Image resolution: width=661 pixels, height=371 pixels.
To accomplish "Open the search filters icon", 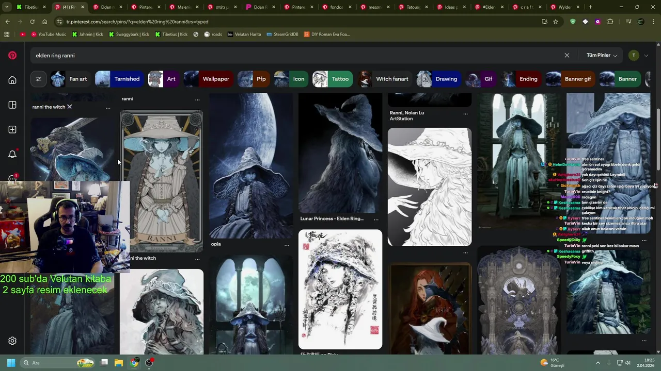I will point(38,79).
